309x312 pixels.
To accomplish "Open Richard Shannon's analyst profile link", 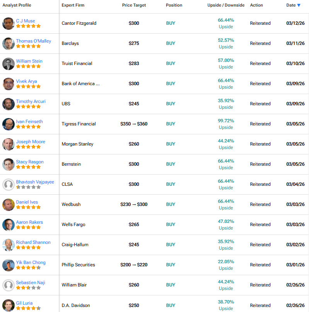I will point(33,242).
